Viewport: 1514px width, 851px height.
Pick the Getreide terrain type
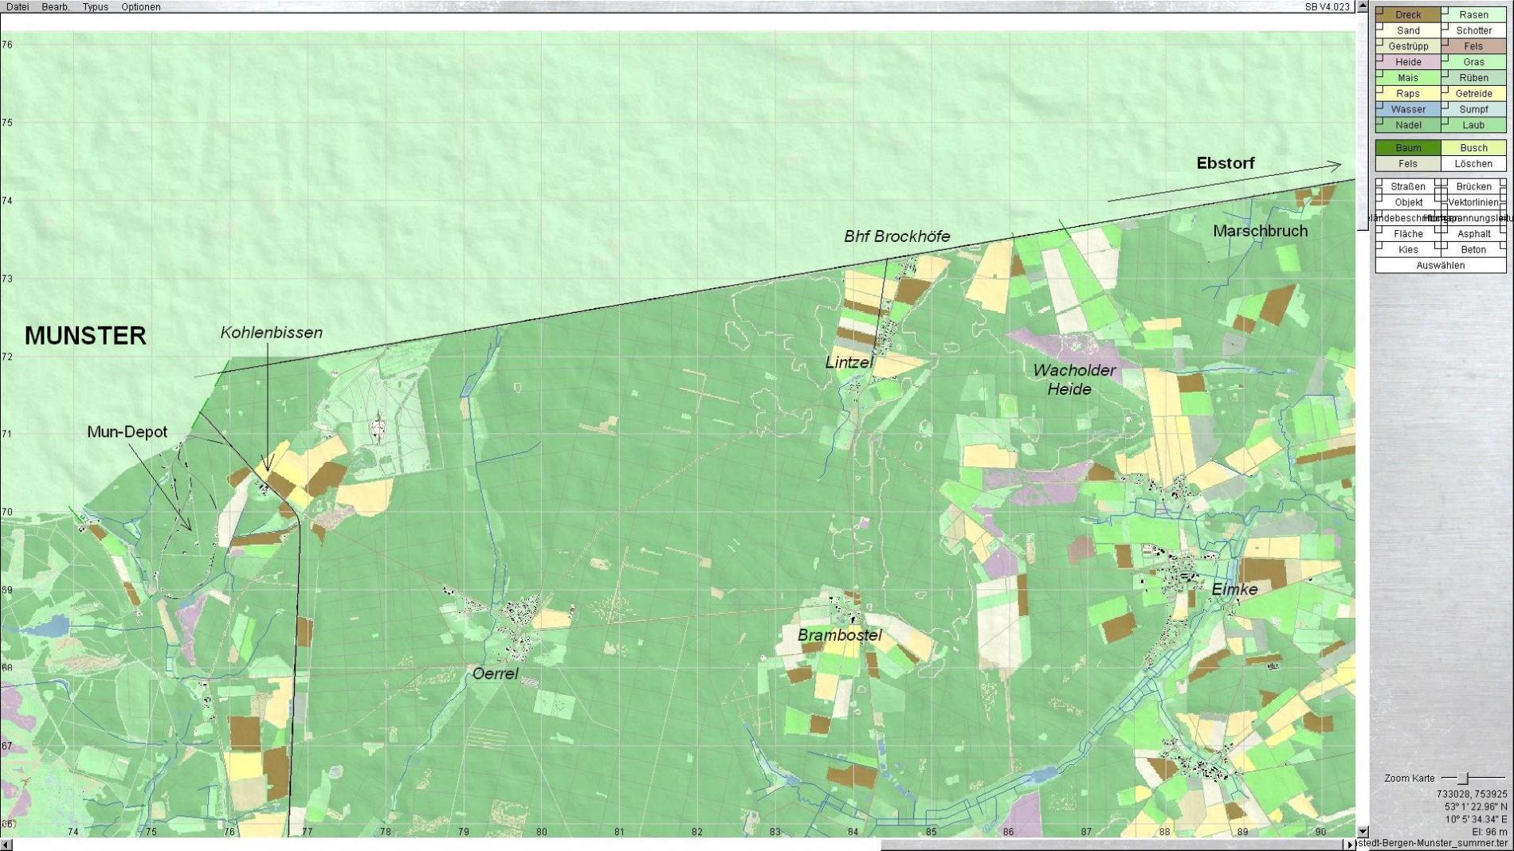tap(1473, 93)
